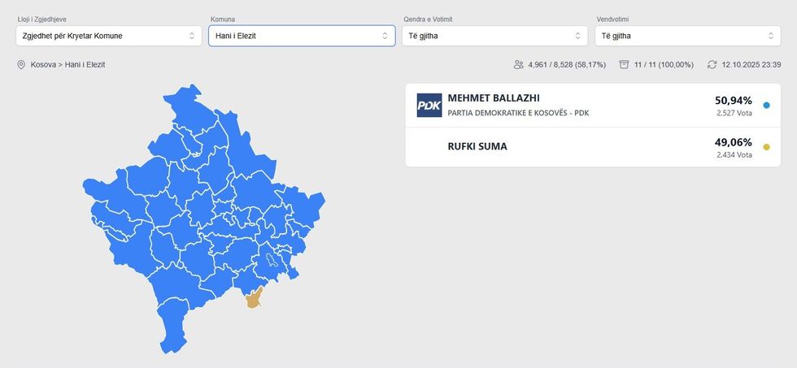Click the 50,94% result for Ballazhi
Screen dimensions: 797x368
(733, 100)
